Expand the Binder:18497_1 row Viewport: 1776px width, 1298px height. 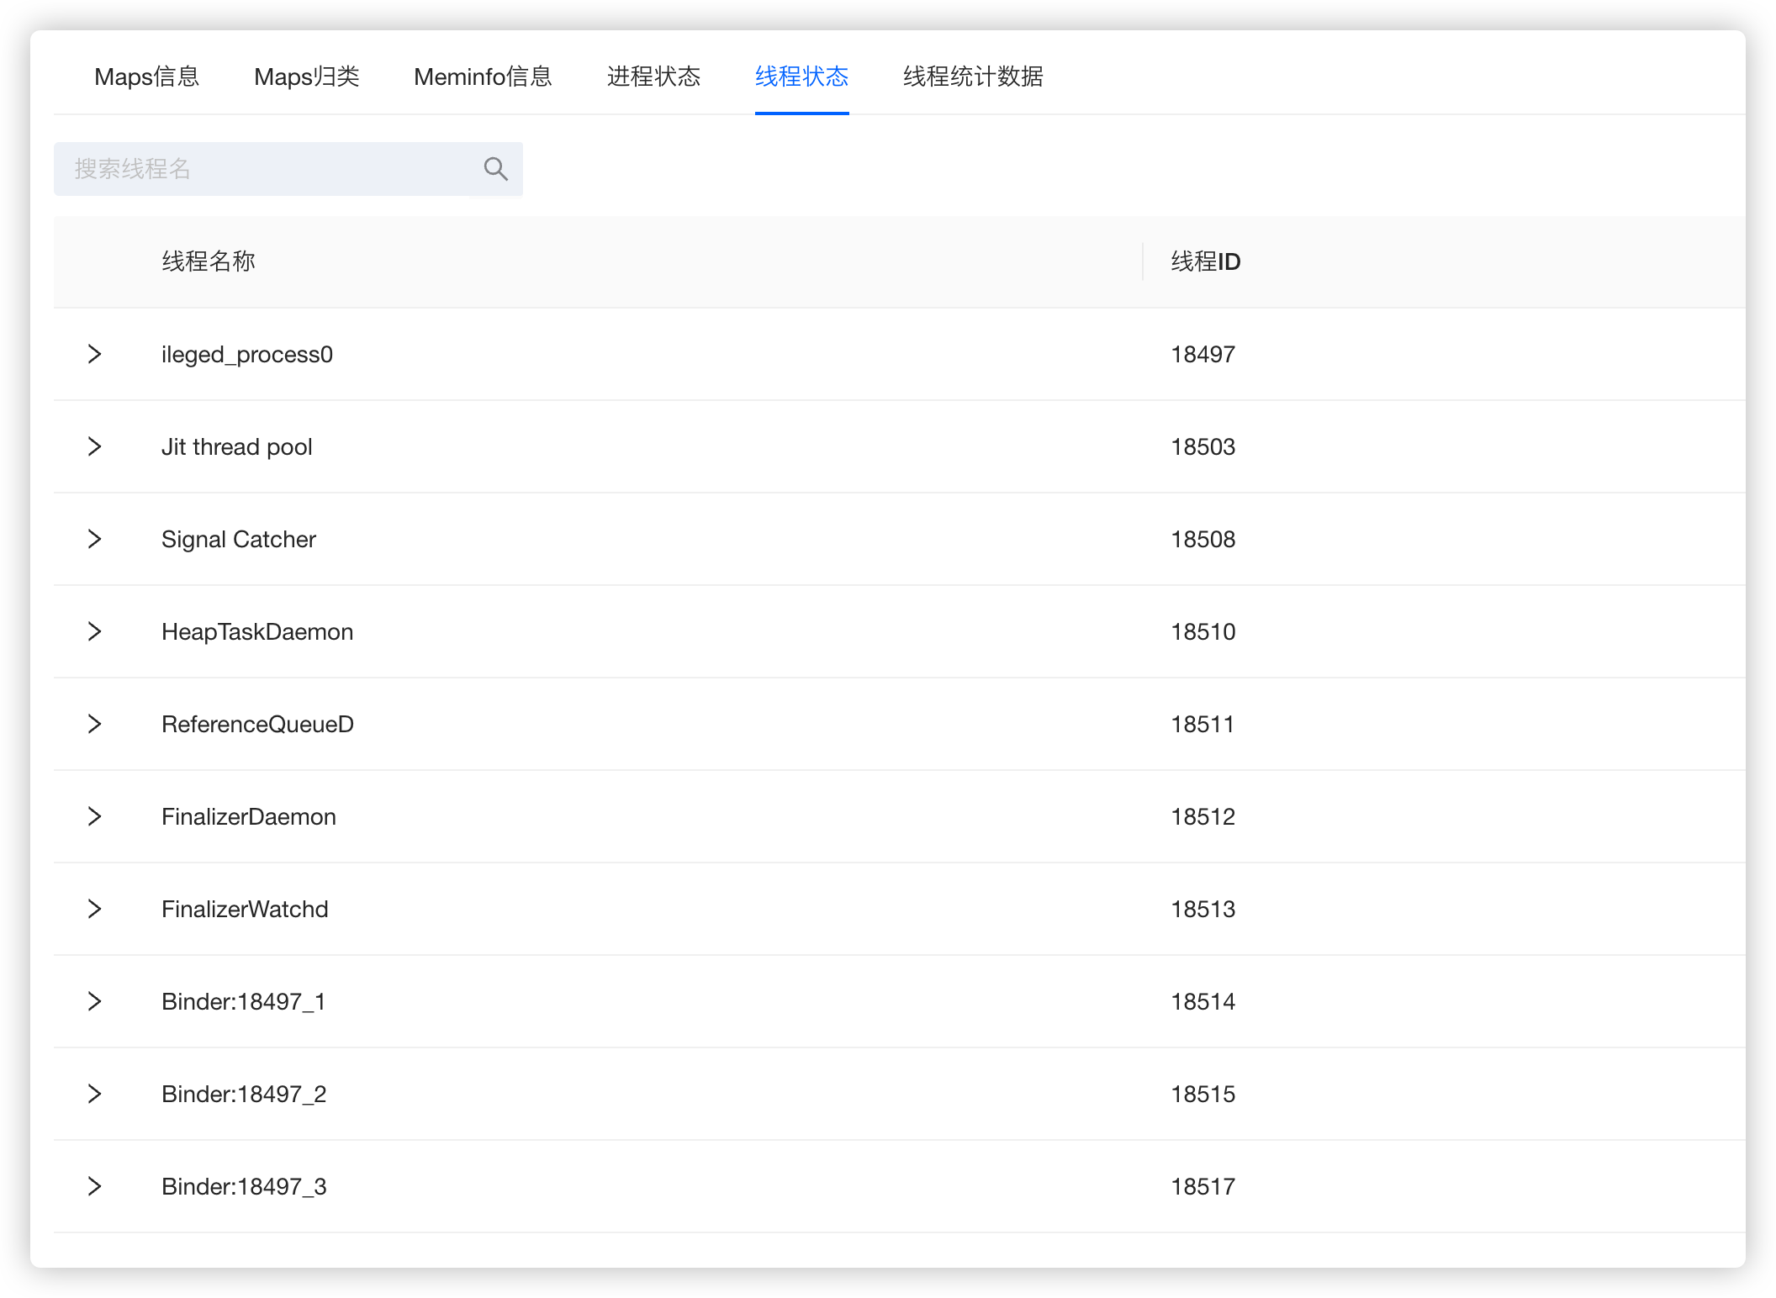point(94,1001)
